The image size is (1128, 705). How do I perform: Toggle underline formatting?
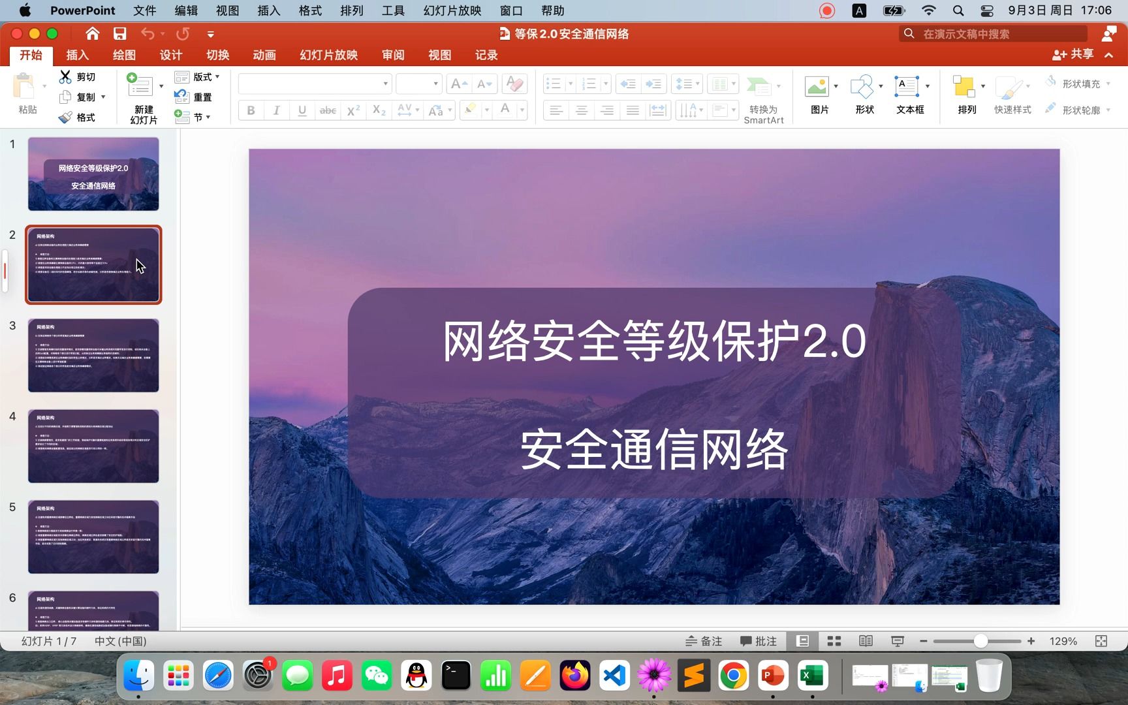point(302,110)
